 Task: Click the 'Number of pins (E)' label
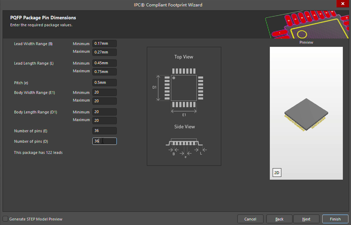click(x=31, y=131)
